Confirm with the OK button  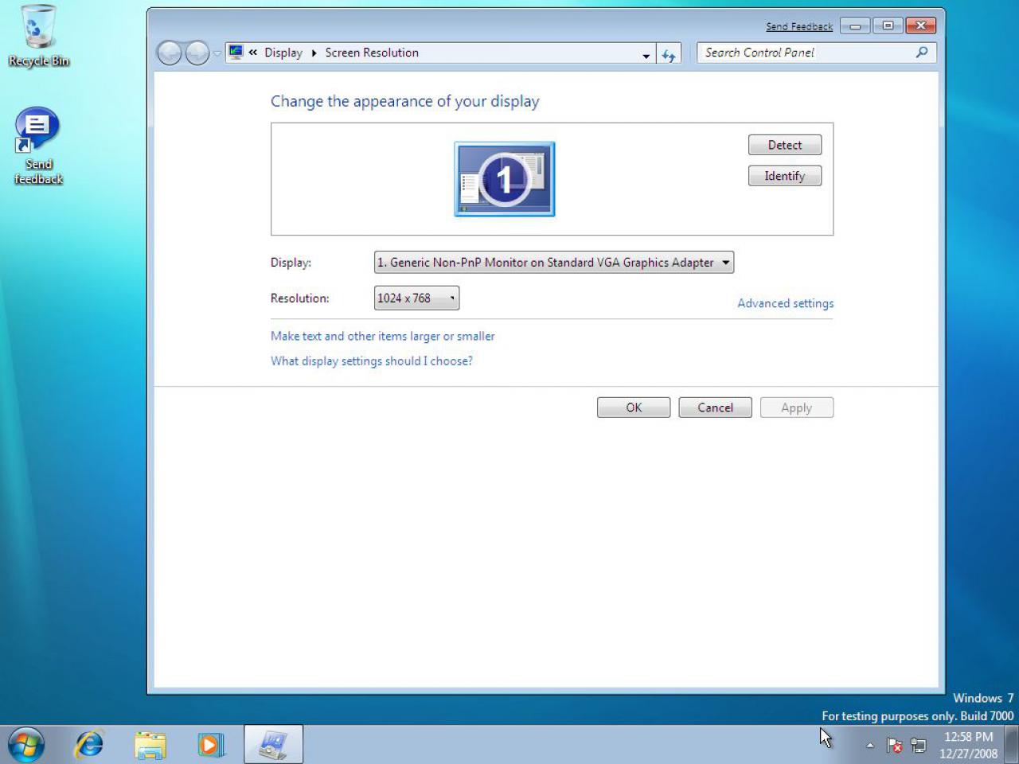point(634,407)
